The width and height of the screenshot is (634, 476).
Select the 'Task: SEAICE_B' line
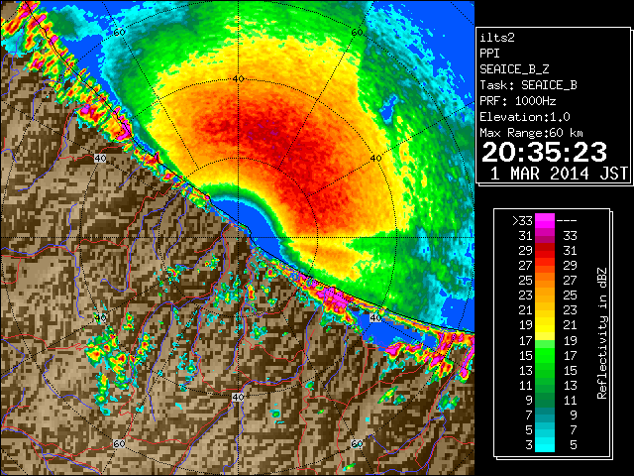[x=528, y=85]
